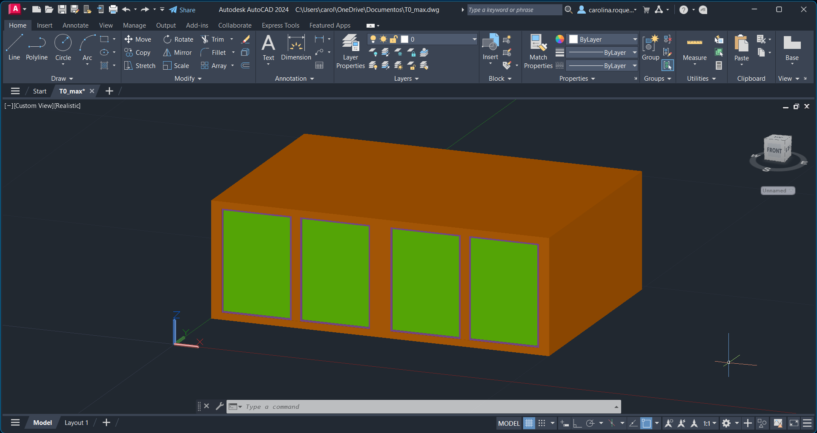Activate the Mirror tool
The height and width of the screenshot is (433, 817).
tap(178, 53)
